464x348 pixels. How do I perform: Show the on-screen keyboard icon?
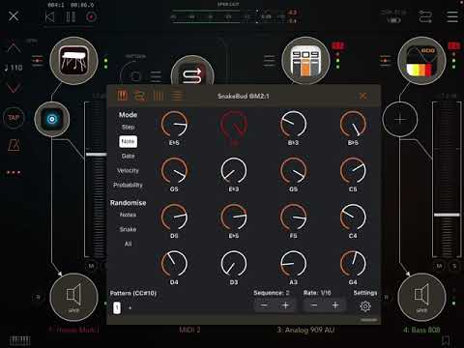20,340
